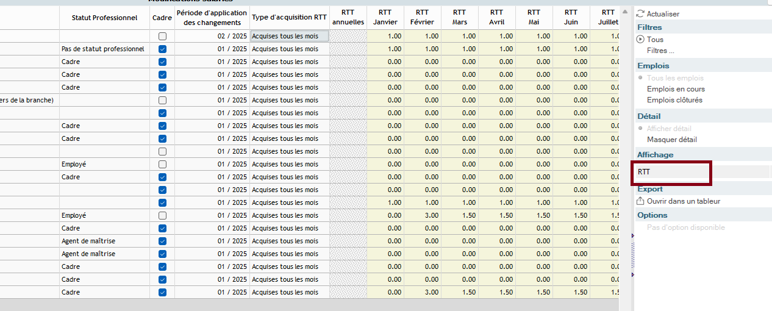The image size is (772, 311).
Task: Choose Masquer détail option
Action: pyautogui.click(x=671, y=140)
